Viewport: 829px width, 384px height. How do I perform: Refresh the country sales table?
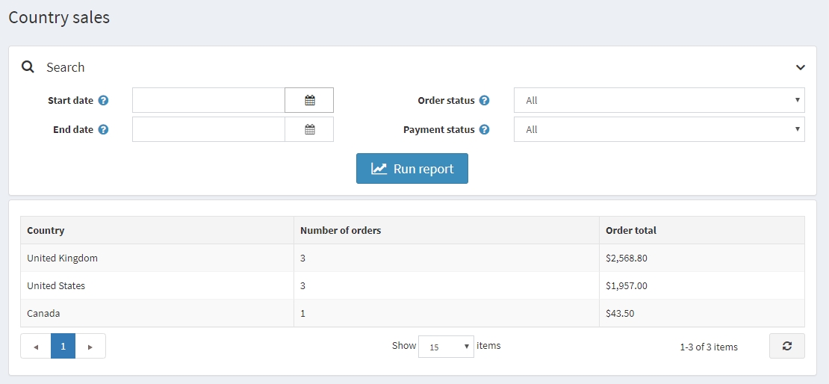point(786,346)
